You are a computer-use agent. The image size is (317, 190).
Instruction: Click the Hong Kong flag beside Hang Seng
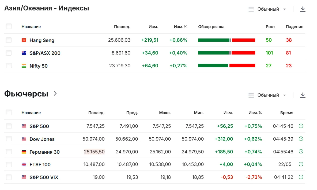tap(24, 40)
